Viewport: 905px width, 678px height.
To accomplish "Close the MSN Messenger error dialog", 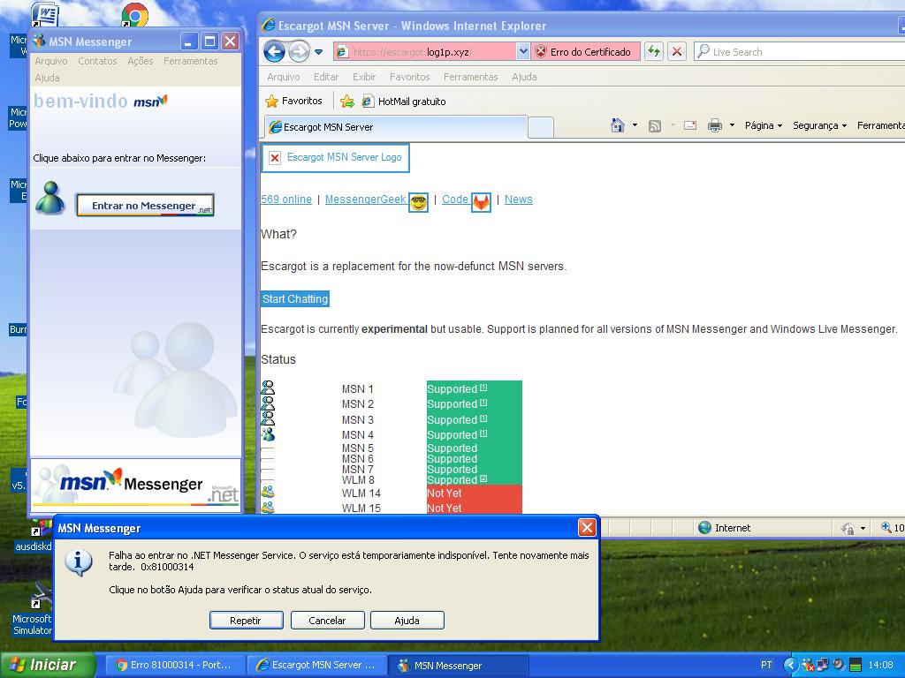I will (587, 528).
